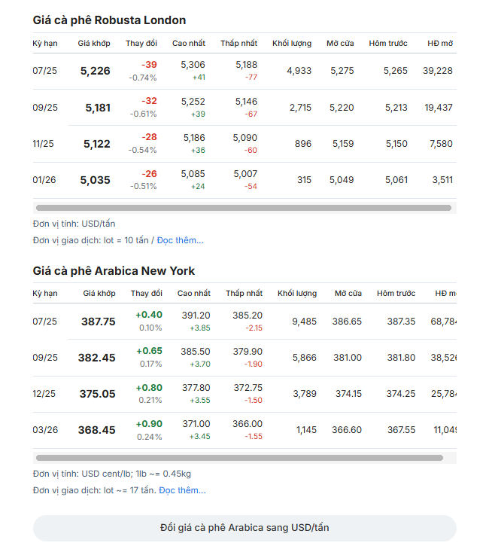
Task: Click Arabica price 387.75
Action: 99,322
